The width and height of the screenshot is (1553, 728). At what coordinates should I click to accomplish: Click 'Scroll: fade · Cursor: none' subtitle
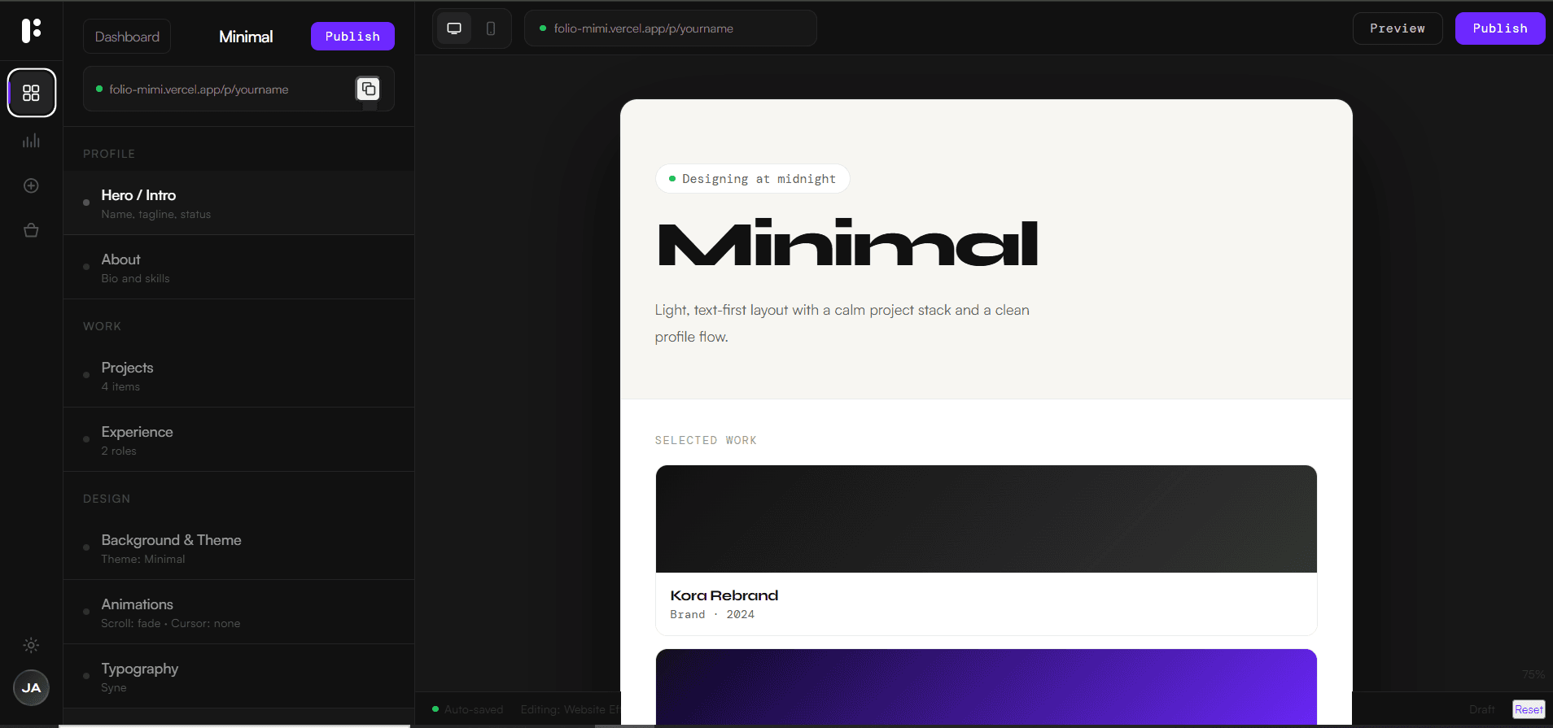pyautogui.click(x=171, y=624)
